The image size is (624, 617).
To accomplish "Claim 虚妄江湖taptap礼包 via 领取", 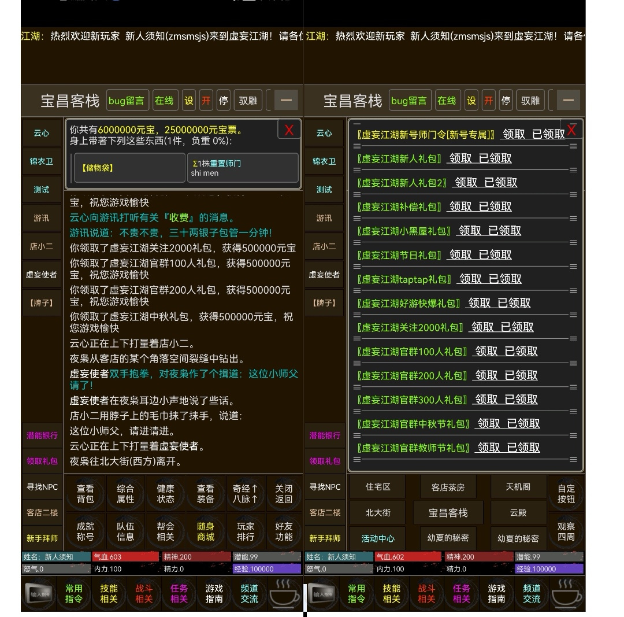I will [470, 279].
